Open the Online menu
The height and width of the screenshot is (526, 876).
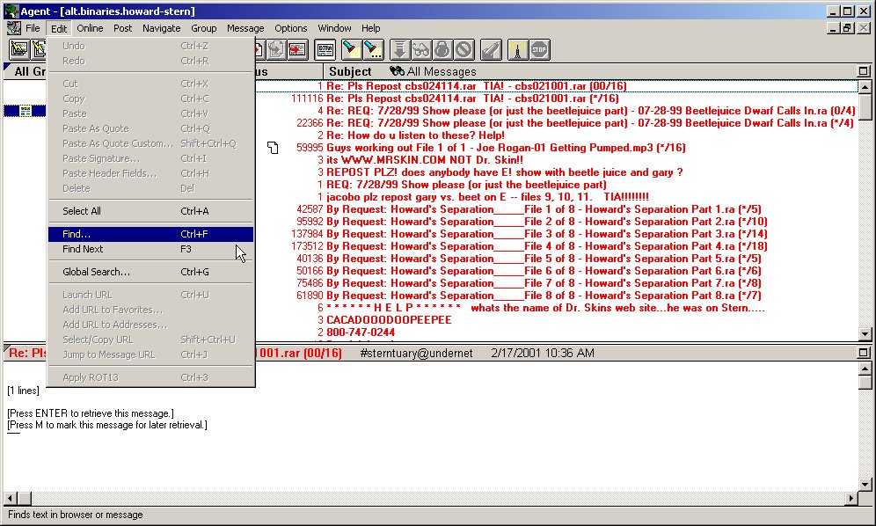click(x=90, y=28)
